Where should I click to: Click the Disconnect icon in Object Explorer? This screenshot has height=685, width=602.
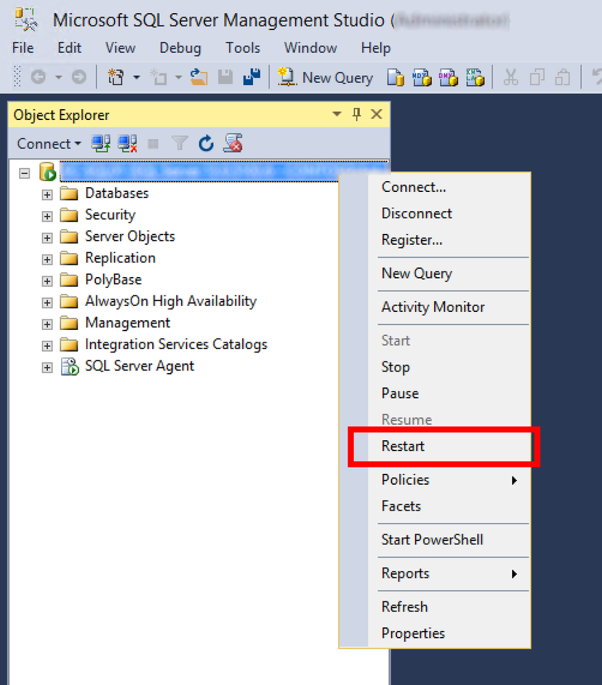[x=128, y=143]
